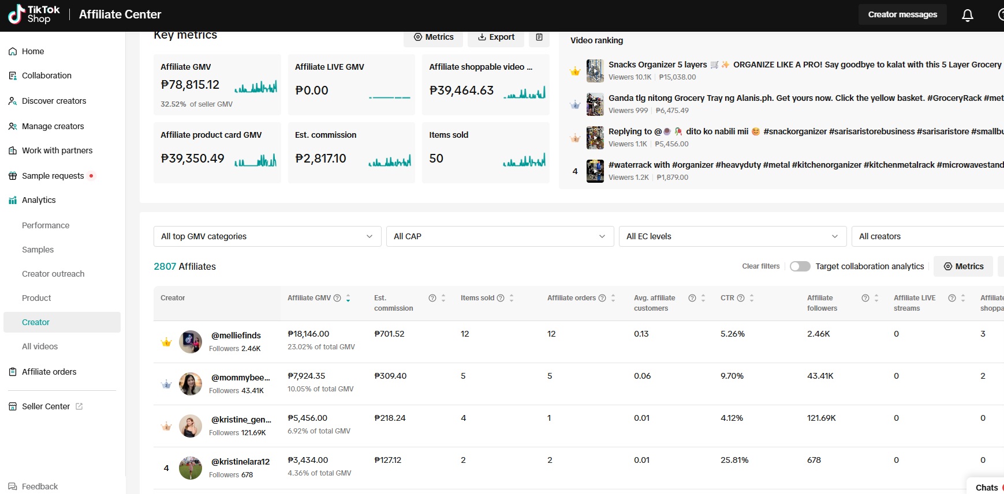Open the Chats panel
Viewport: 1004px width, 494px height.
coord(987,487)
